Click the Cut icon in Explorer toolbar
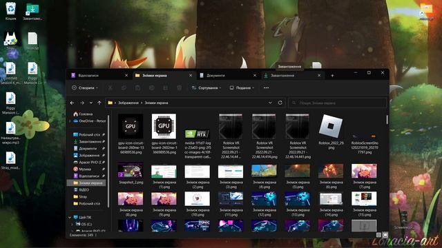 pos(110,88)
